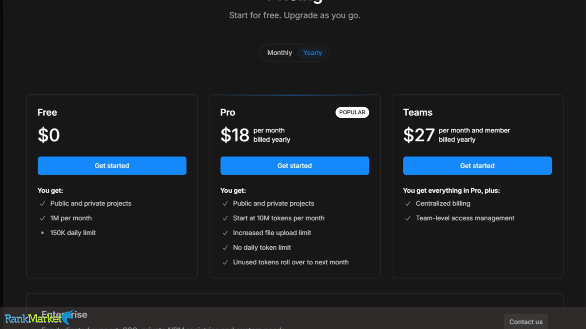Click the Teams plan heading
This screenshot has width=586, height=329.
[418, 112]
